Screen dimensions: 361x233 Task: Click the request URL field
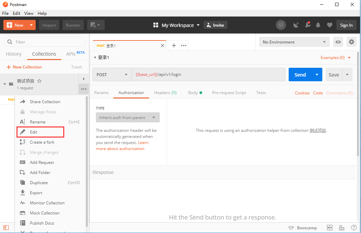pos(208,75)
